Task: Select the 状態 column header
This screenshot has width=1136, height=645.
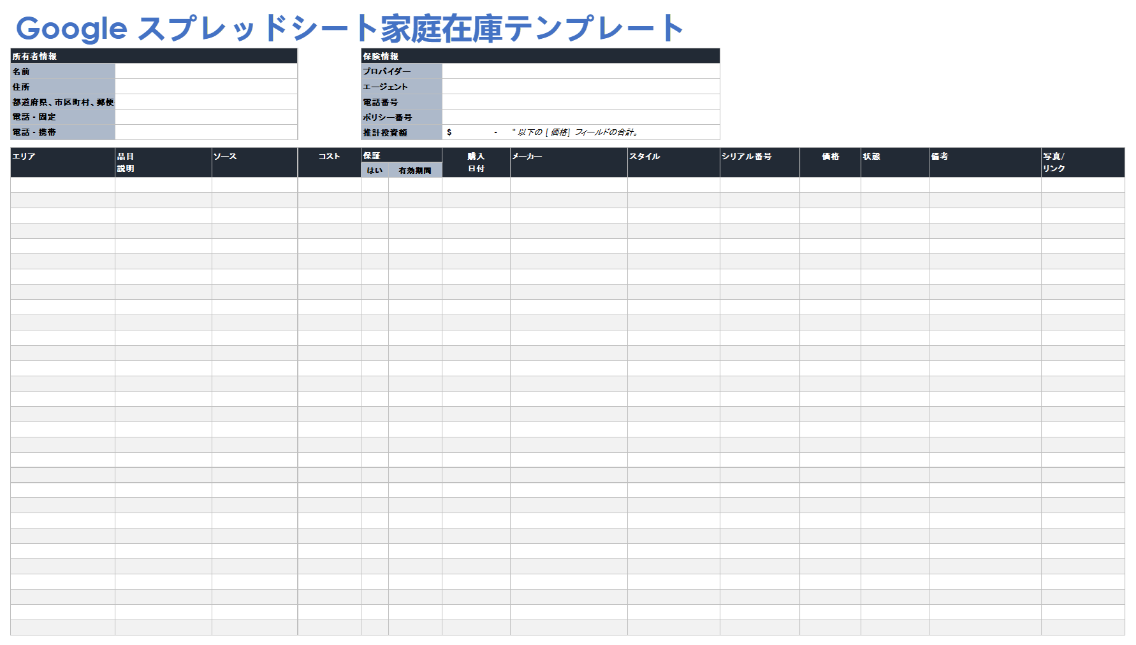Action: [x=895, y=162]
